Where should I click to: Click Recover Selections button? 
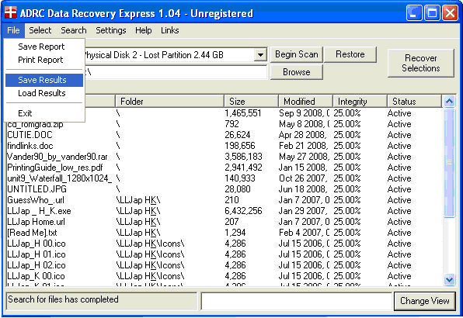(x=421, y=63)
